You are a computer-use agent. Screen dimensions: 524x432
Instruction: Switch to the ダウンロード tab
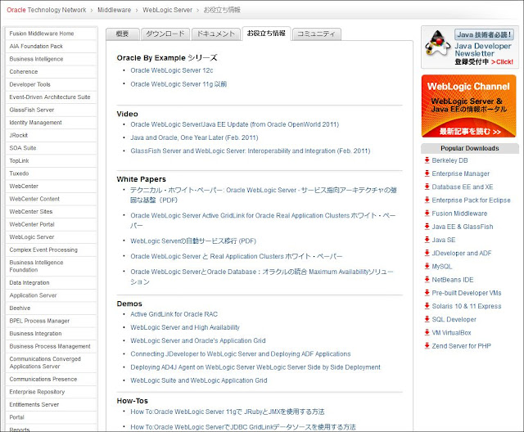pyautogui.click(x=165, y=34)
